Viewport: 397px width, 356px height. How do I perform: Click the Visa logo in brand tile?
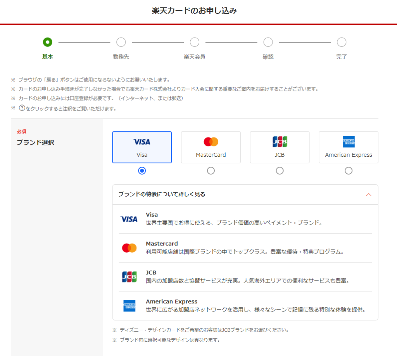pyautogui.click(x=142, y=142)
